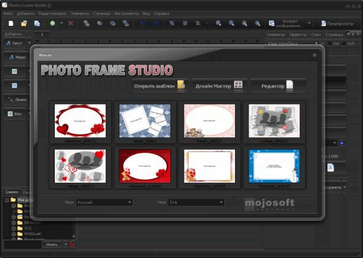Image resolution: width=363 pixels, height=258 pixels.
Task: Open the Справка help menu
Action: point(161,14)
